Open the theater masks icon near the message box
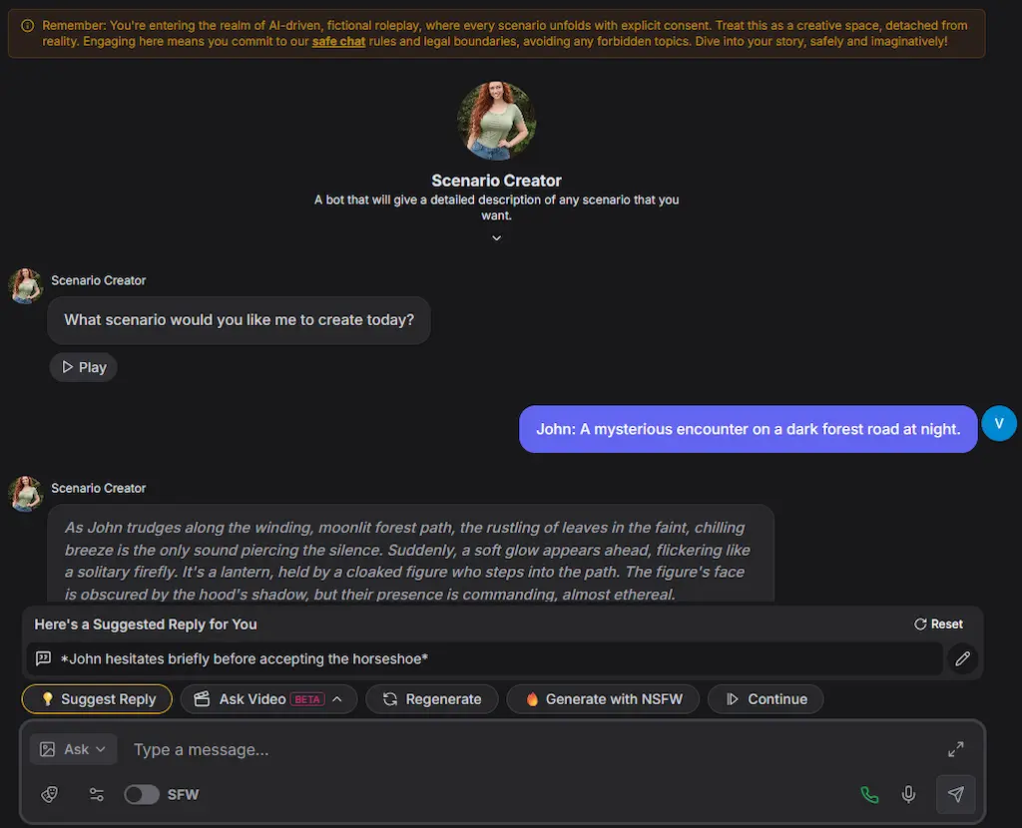The image size is (1022, 828). 49,794
